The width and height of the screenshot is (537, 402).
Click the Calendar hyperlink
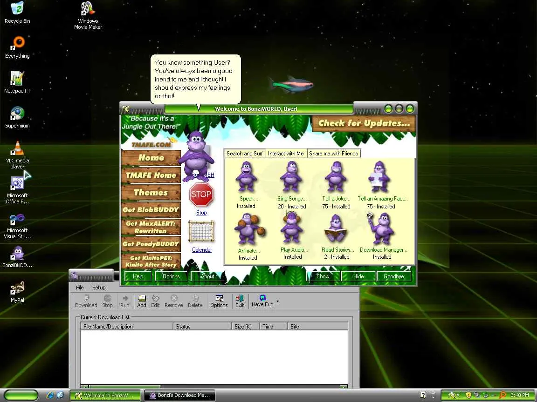pyautogui.click(x=202, y=250)
